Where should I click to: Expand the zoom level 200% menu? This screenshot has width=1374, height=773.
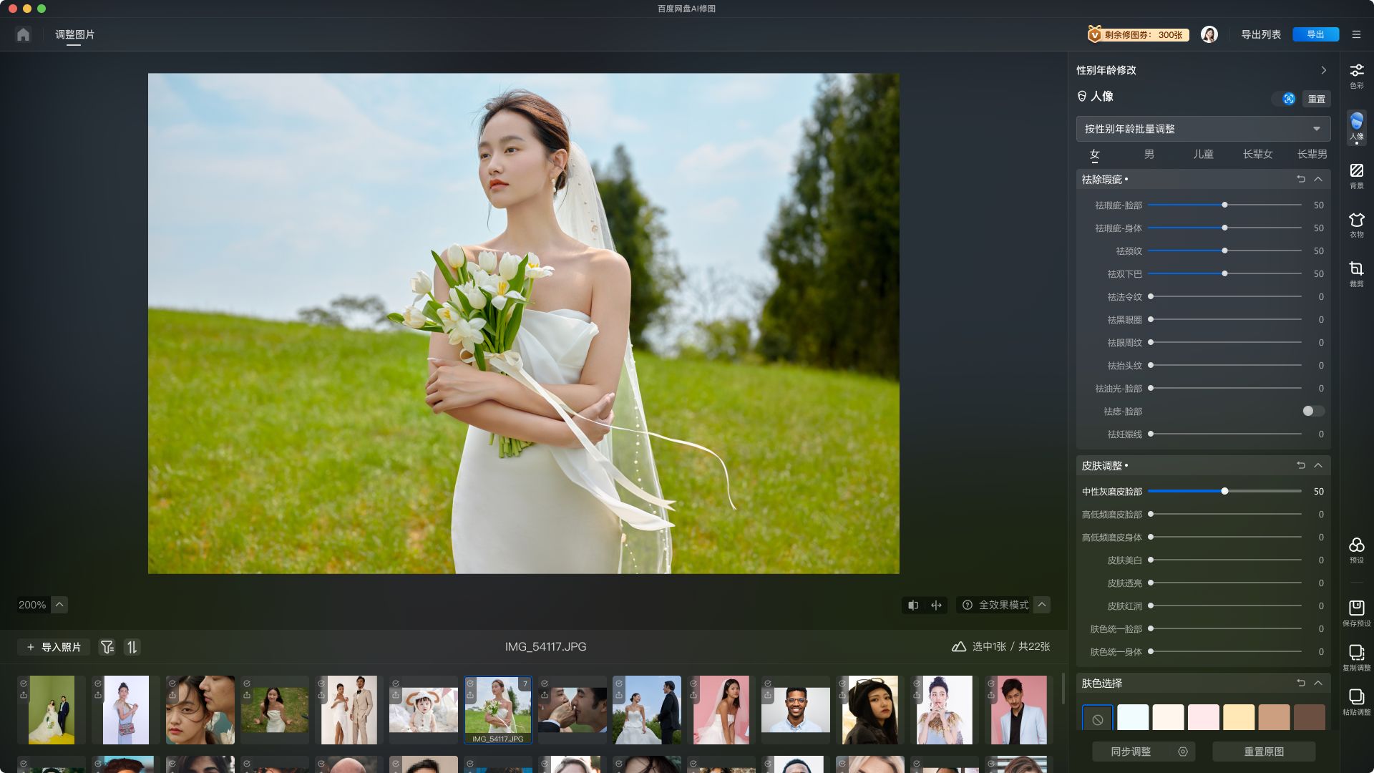(60, 605)
